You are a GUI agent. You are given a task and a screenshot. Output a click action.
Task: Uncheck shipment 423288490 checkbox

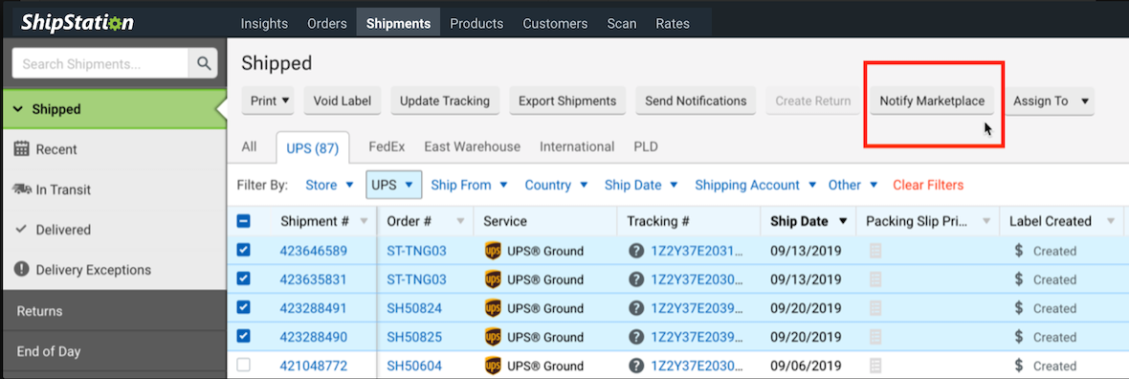click(x=243, y=337)
